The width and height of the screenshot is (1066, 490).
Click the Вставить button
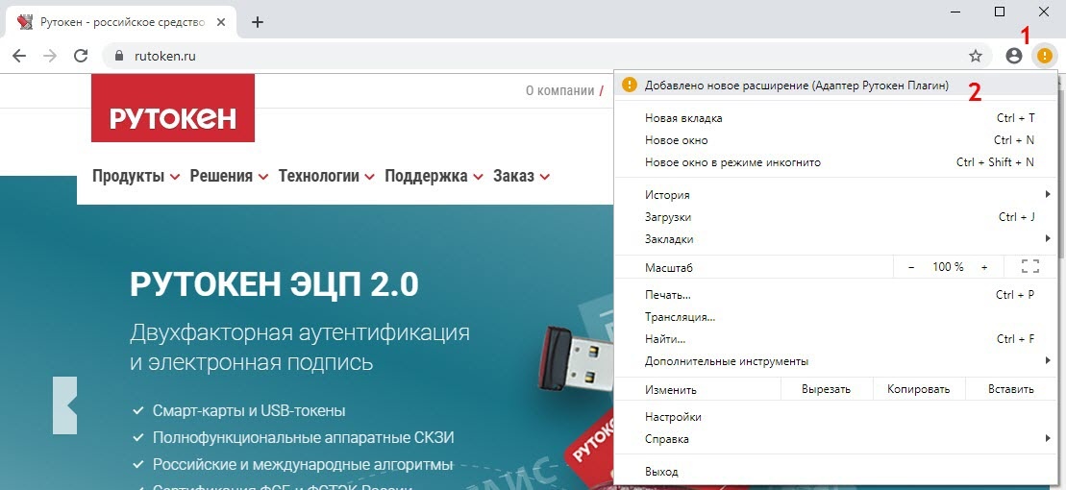(x=1011, y=389)
